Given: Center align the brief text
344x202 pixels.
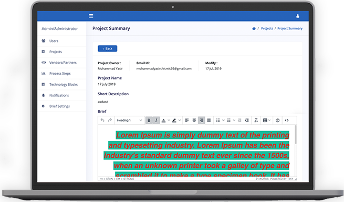Looking at the screenshot, I should [x=194, y=120].
